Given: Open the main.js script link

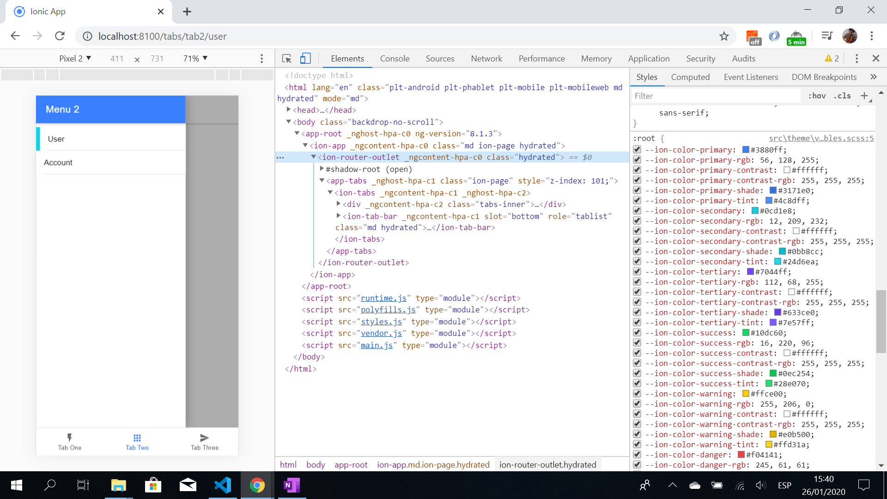Looking at the screenshot, I should [377, 345].
